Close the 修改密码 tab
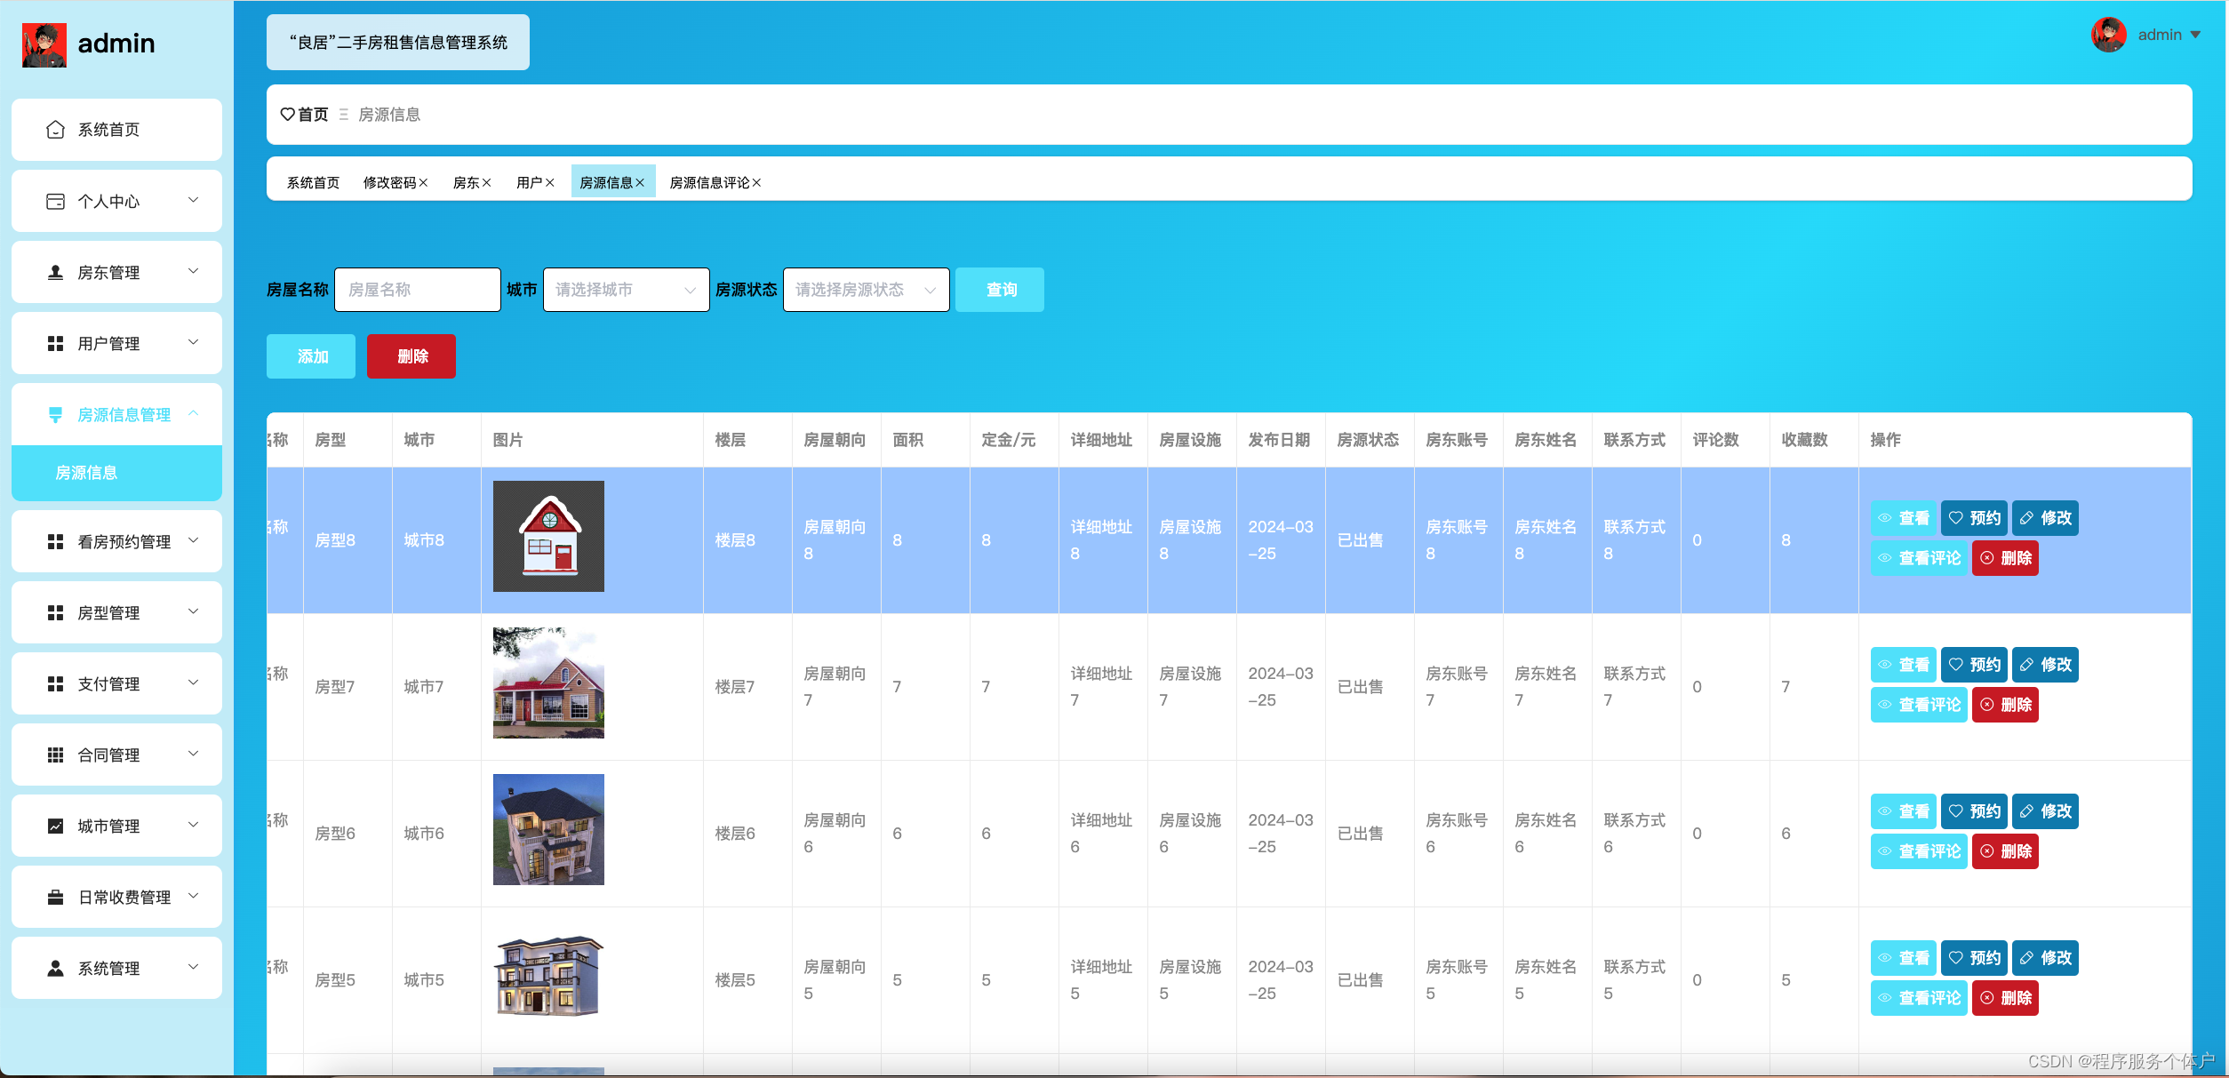The height and width of the screenshot is (1078, 2229). 424,183
